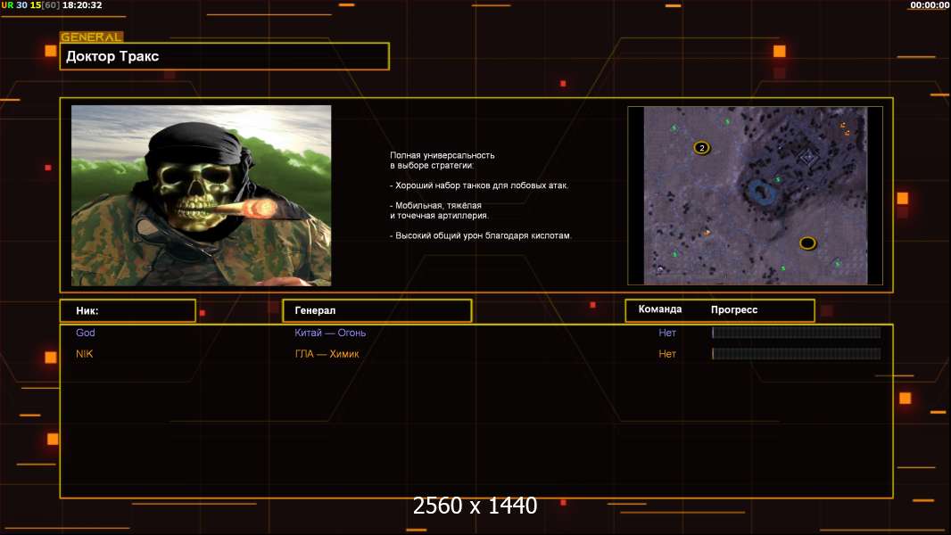This screenshot has width=951, height=535.
Task: Click God's loading progress bar
Action: click(796, 333)
